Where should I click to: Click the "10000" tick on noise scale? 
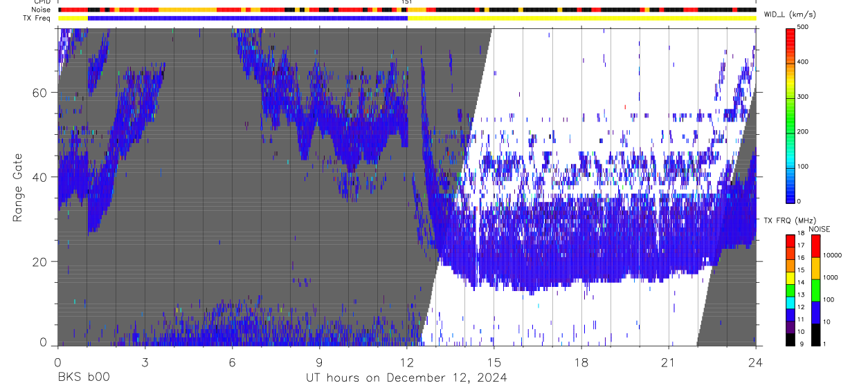832,255
